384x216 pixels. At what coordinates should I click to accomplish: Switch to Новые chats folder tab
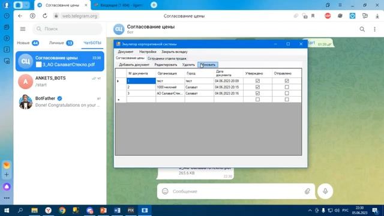(x=28, y=43)
